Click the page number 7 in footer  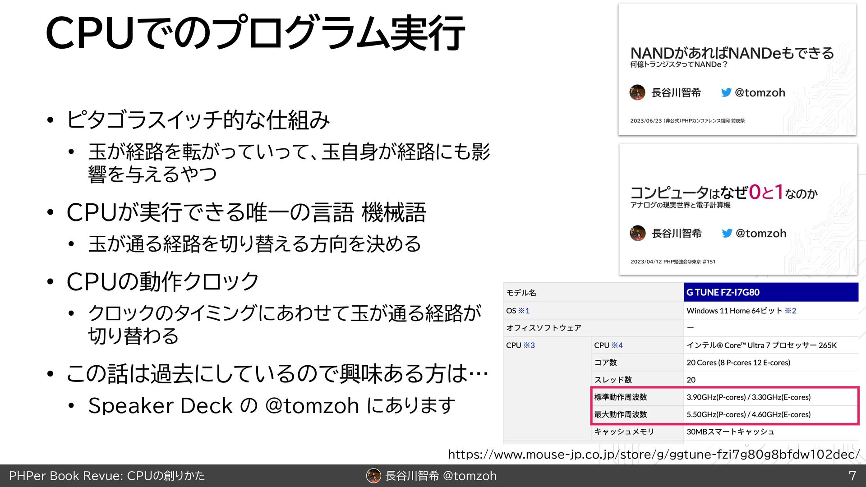click(x=852, y=476)
